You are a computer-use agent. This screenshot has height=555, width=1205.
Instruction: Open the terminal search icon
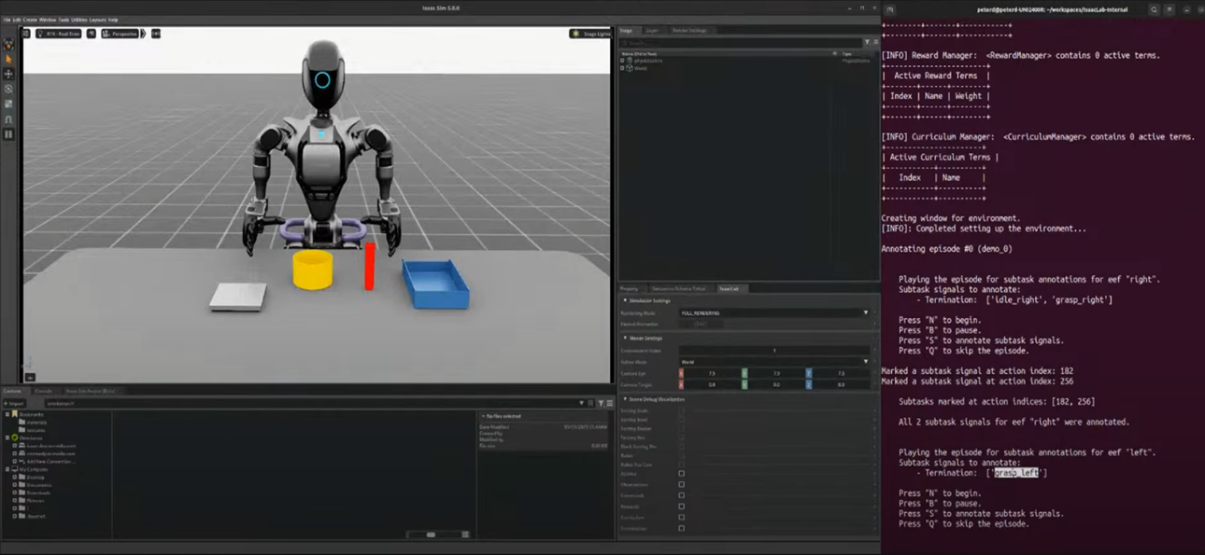coord(1155,9)
